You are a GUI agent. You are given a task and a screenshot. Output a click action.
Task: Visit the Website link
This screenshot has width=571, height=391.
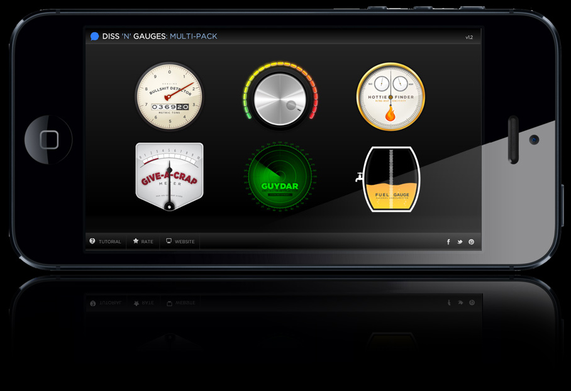point(184,242)
